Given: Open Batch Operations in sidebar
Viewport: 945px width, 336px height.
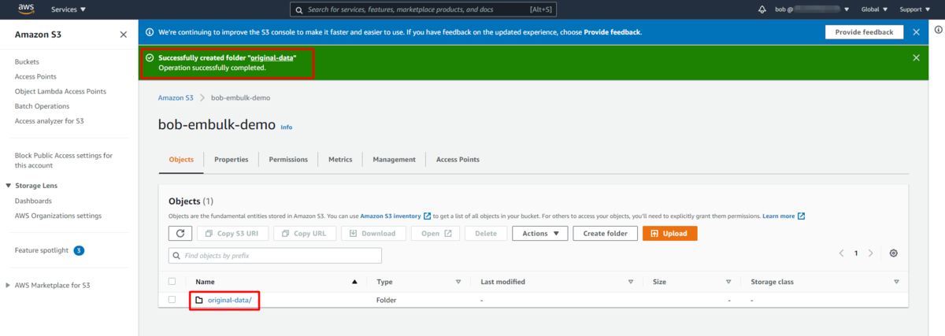Looking at the screenshot, I should [x=42, y=106].
